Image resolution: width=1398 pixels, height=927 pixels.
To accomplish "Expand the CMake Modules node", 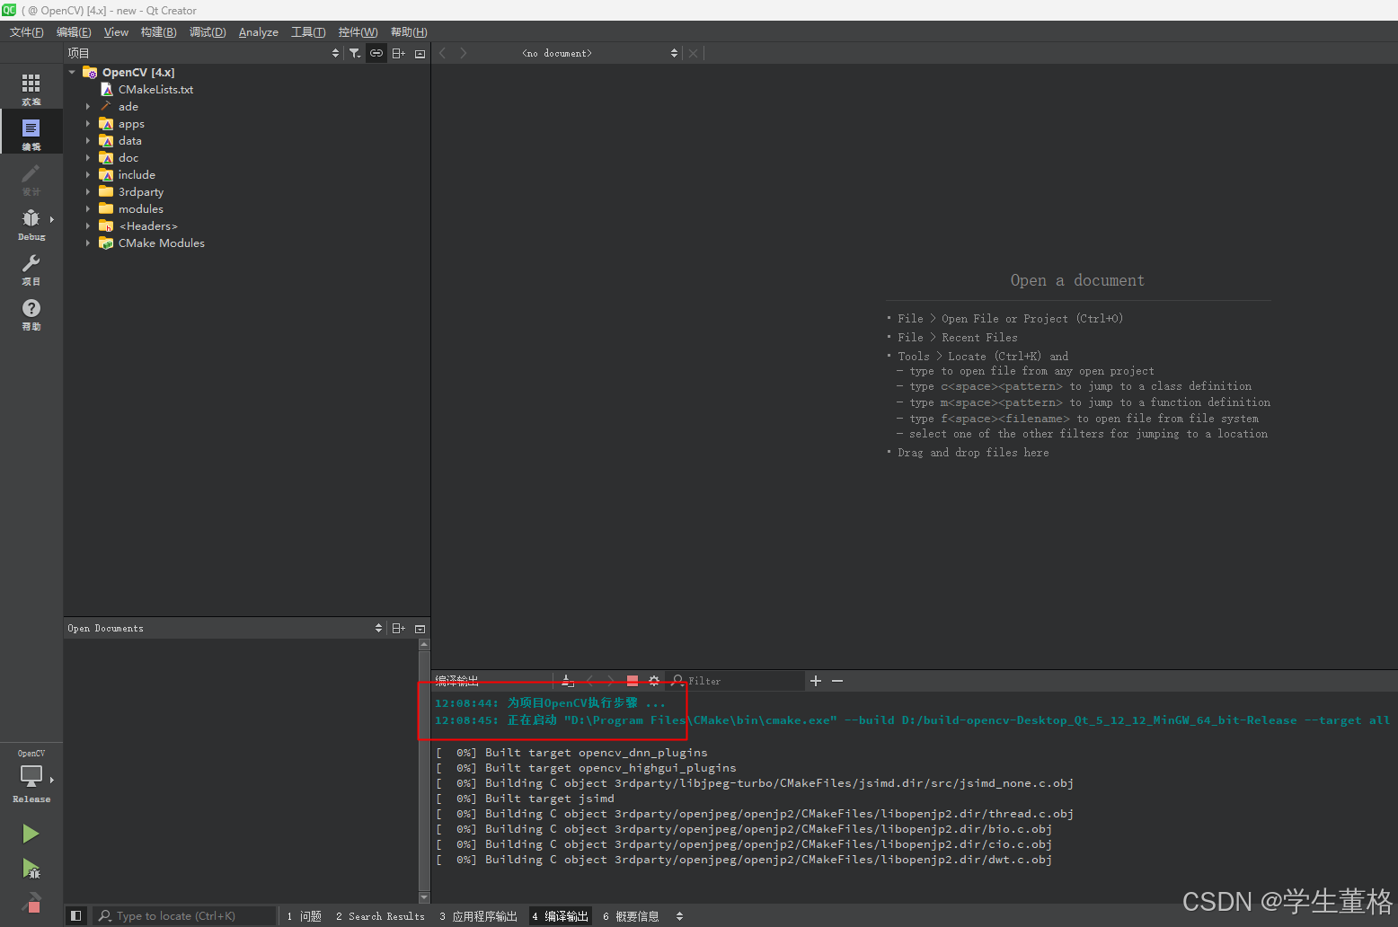I will (x=88, y=243).
